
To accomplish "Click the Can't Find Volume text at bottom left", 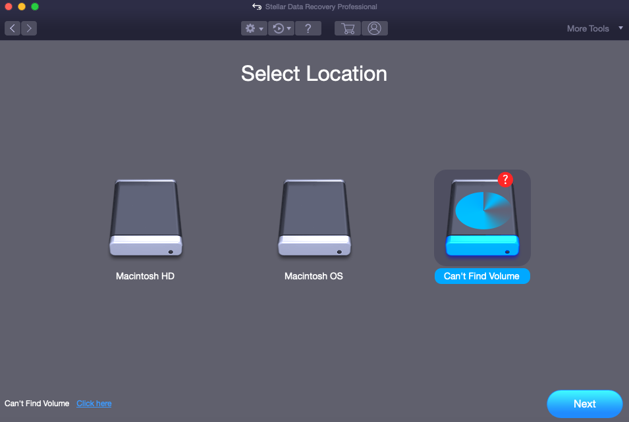I will 37,404.
